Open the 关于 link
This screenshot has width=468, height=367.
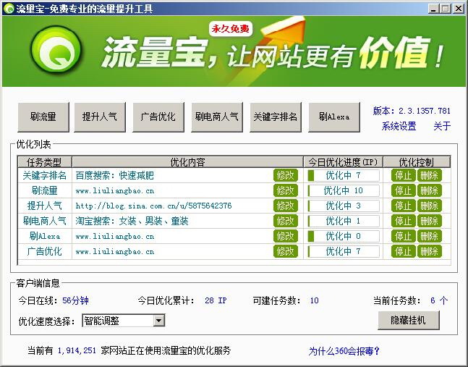[x=442, y=126]
